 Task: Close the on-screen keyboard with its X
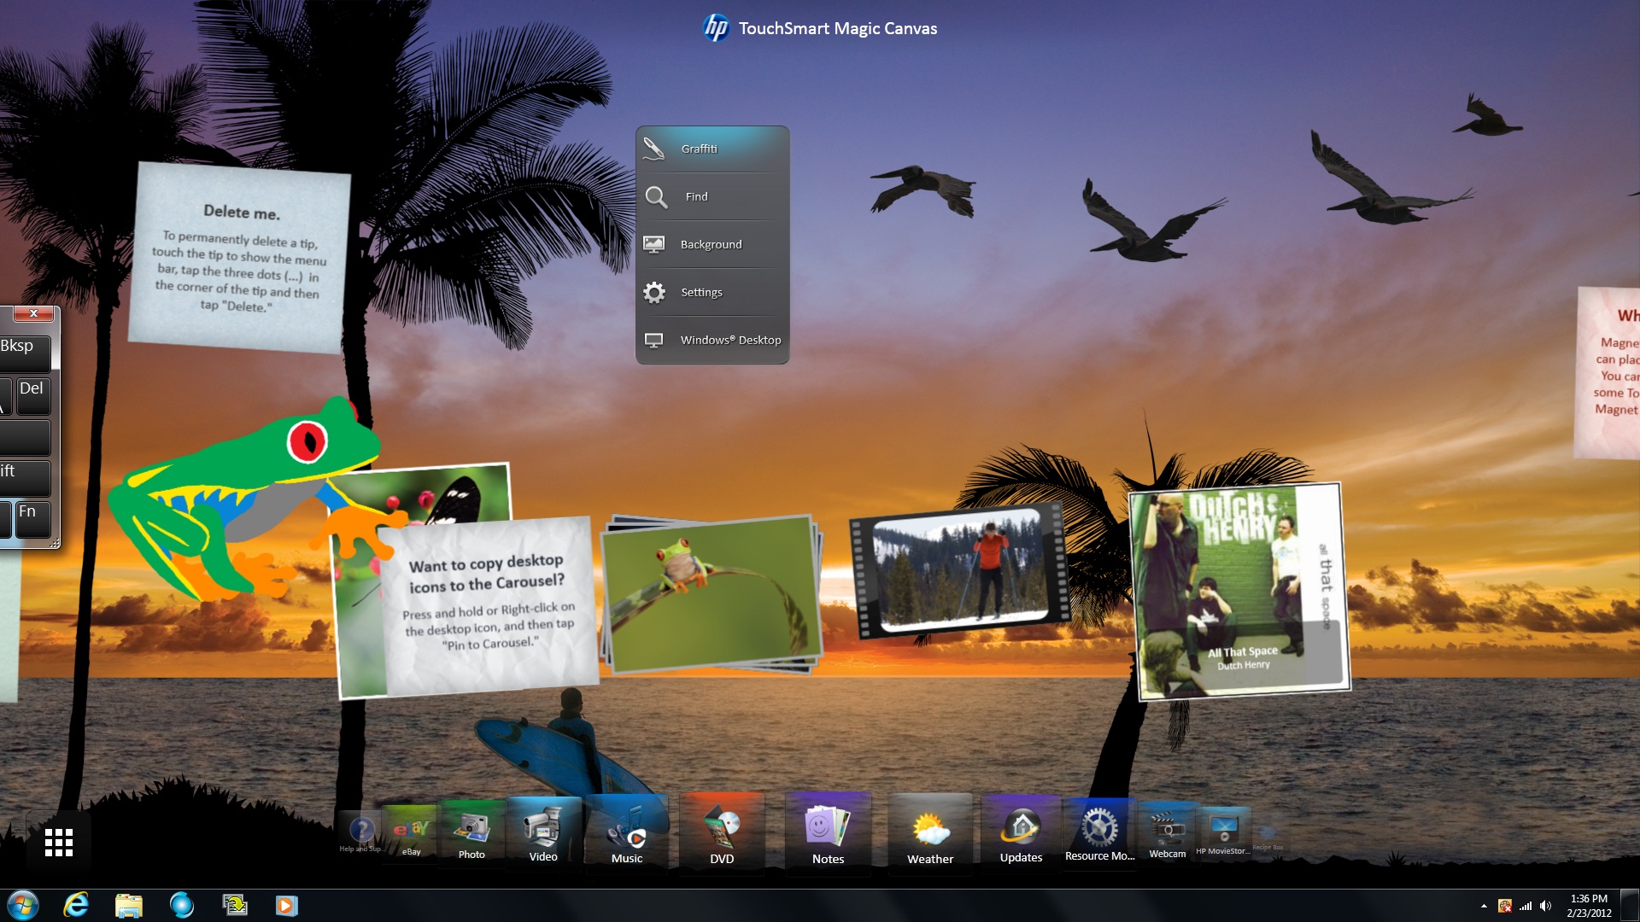point(33,313)
